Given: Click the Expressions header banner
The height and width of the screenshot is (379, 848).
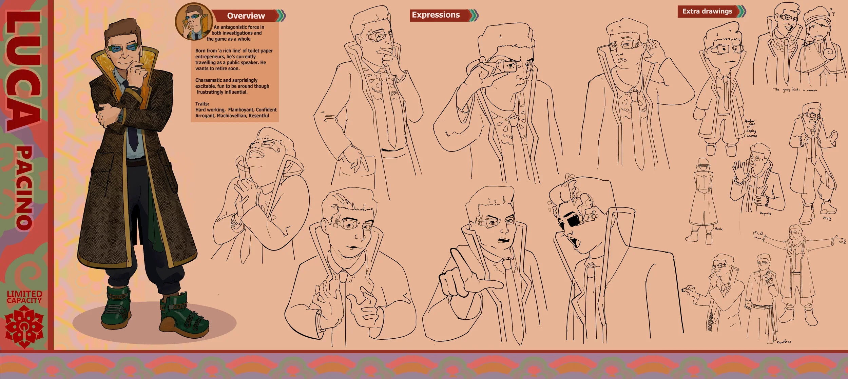Looking at the screenshot, I should [x=436, y=15].
